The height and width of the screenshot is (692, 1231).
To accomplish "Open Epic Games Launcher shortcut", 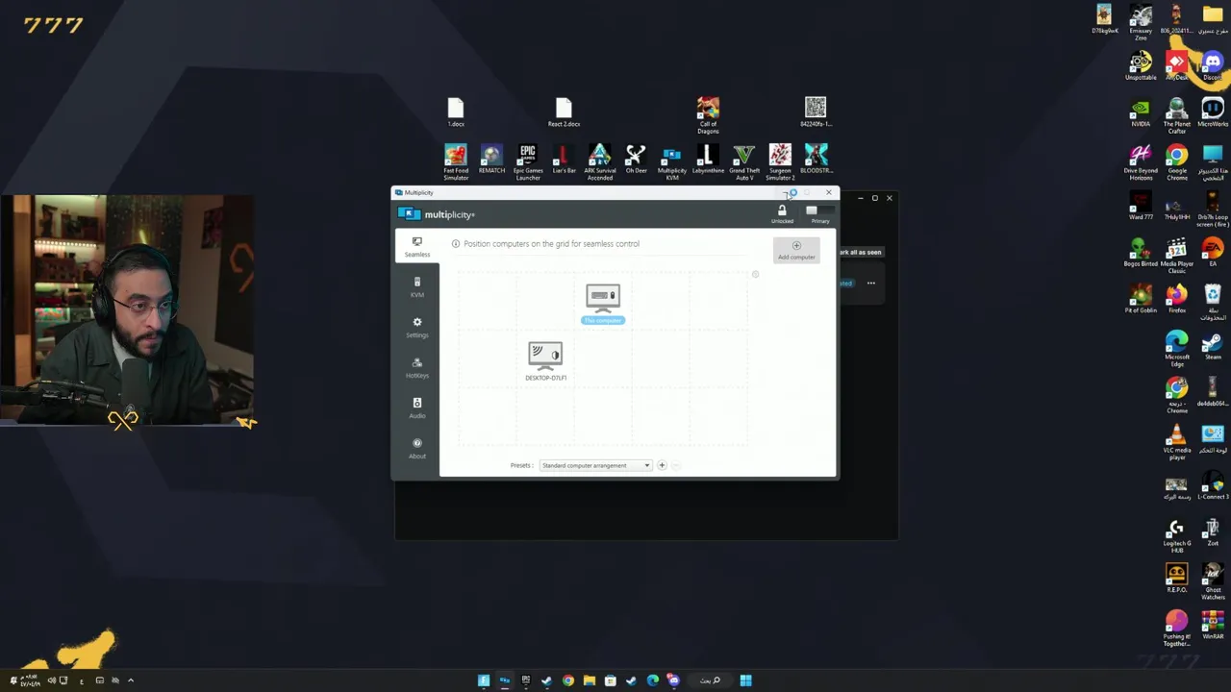I will pyautogui.click(x=528, y=161).
